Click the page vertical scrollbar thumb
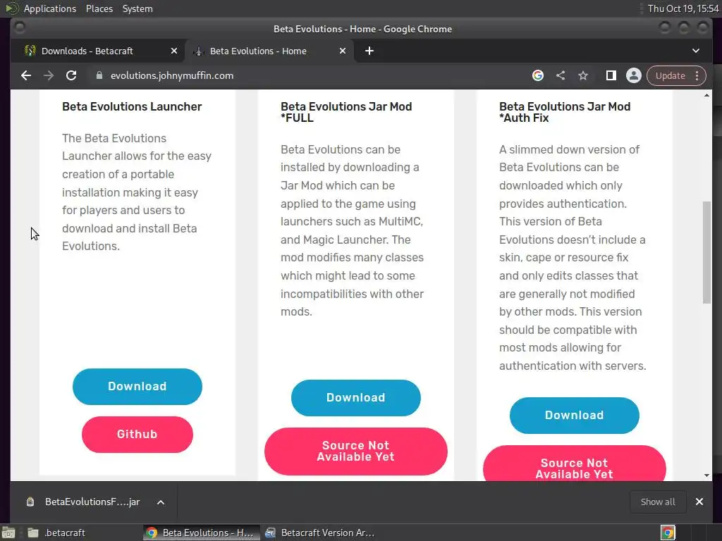The image size is (722, 541). coord(706,252)
